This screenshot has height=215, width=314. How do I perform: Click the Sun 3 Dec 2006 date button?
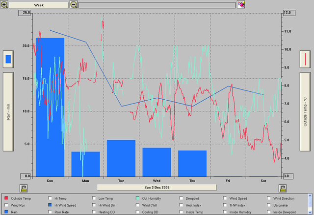(x=157, y=187)
